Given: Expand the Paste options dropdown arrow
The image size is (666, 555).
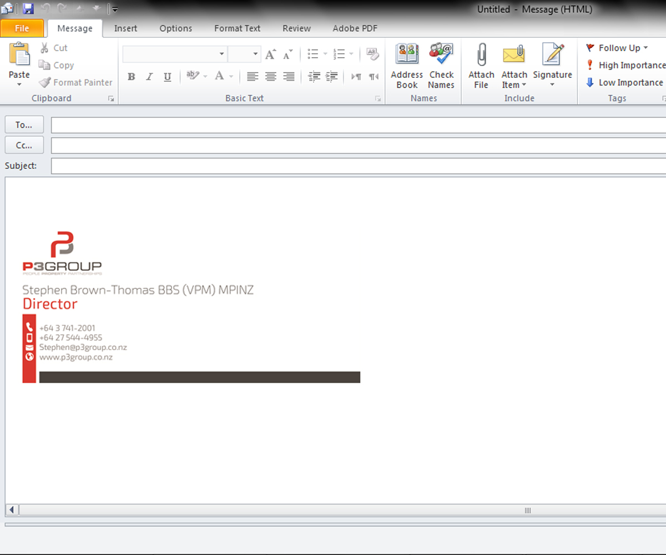Looking at the screenshot, I should 19,84.
